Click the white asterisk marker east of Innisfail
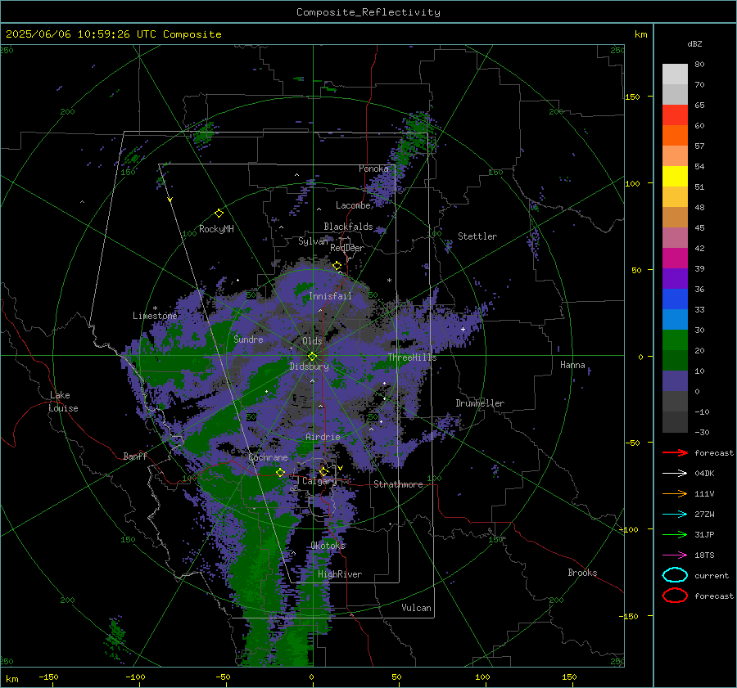 click(389, 281)
